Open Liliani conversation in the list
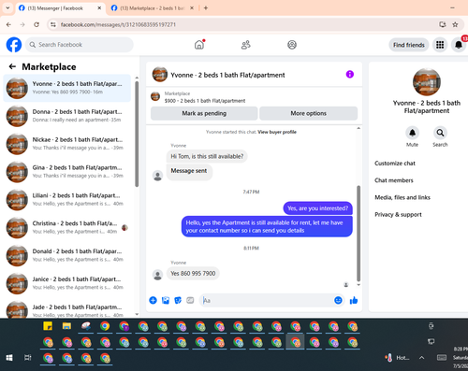The image size is (468, 371). point(67,200)
